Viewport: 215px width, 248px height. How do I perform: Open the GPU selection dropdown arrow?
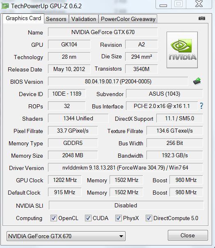(x=121, y=236)
